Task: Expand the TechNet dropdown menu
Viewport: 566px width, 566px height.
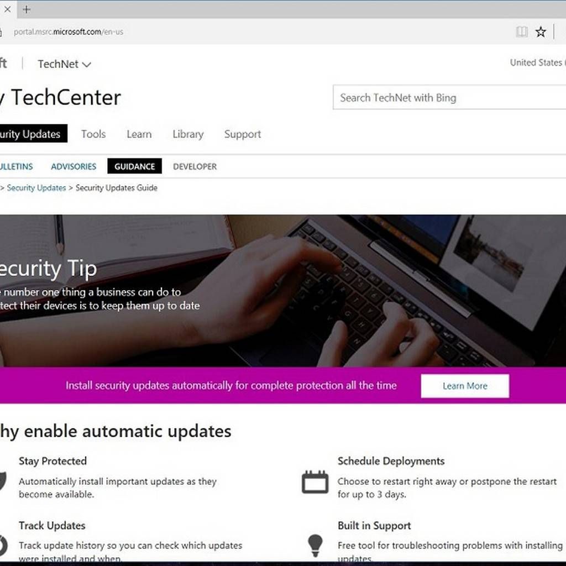Action: click(x=64, y=64)
